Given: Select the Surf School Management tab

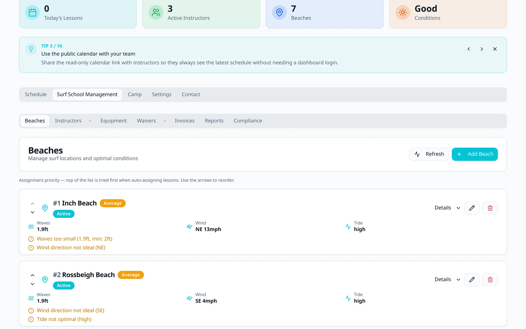Looking at the screenshot, I should [x=87, y=94].
